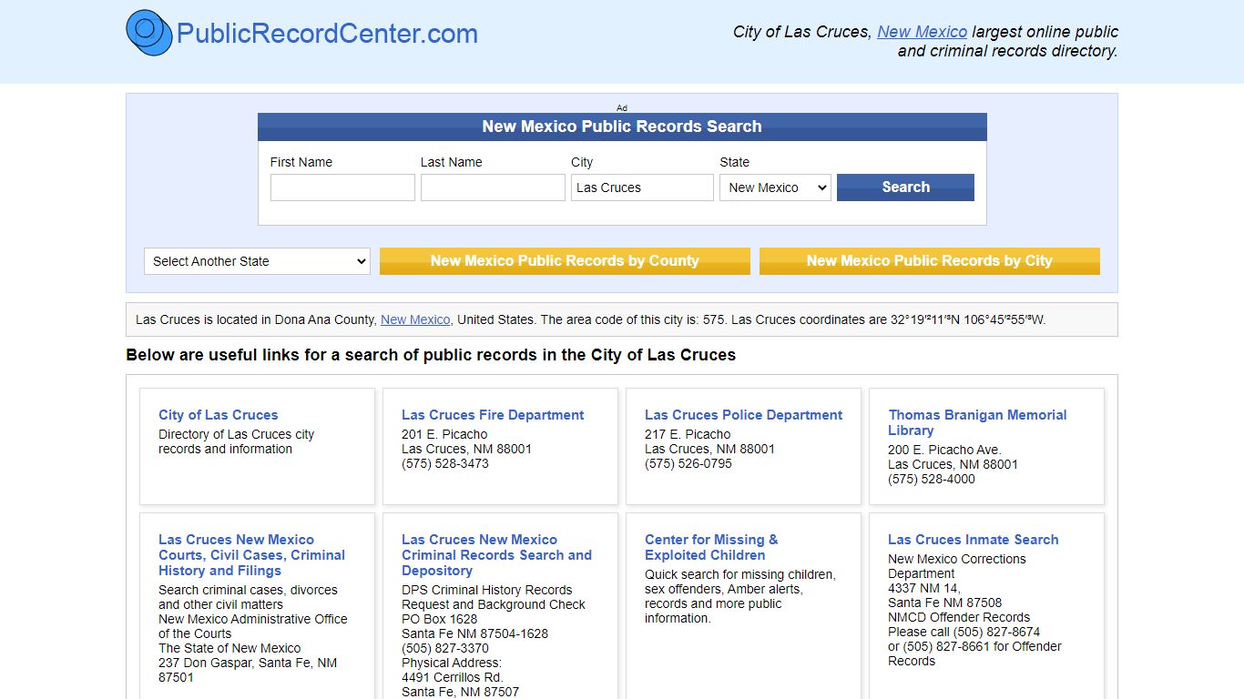Click the Police Department phone (575) 526-0795
1244x699 pixels.
tap(688, 463)
